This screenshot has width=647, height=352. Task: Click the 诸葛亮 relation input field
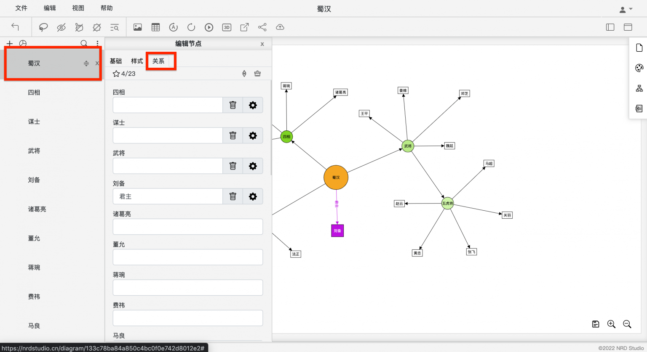point(187,227)
